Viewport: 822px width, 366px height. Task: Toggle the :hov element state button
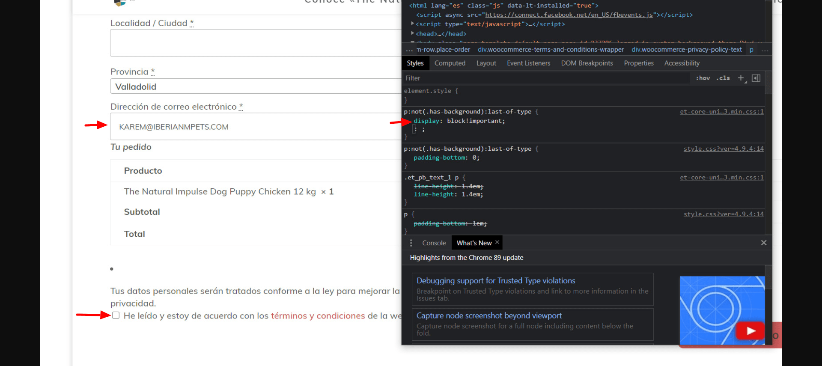pos(703,78)
